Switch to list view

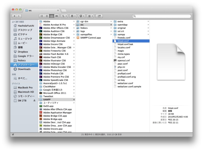point(47,16)
